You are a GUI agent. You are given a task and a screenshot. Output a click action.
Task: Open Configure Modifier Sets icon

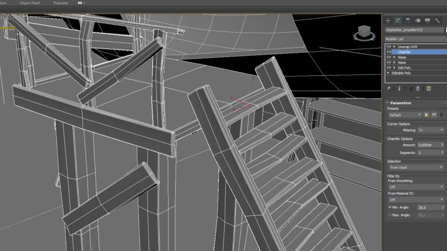tap(429, 88)
